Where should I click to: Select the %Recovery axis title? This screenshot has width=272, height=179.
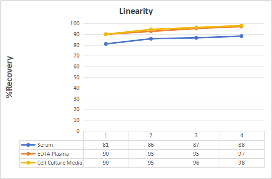(x=9, y=77)
